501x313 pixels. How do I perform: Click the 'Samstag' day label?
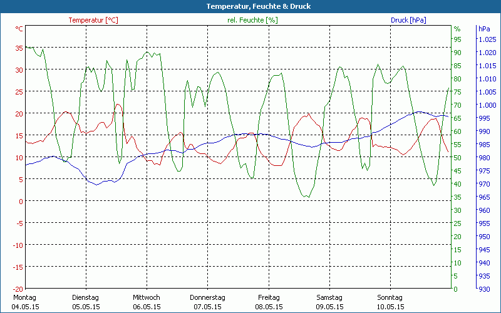coord(329,297)
